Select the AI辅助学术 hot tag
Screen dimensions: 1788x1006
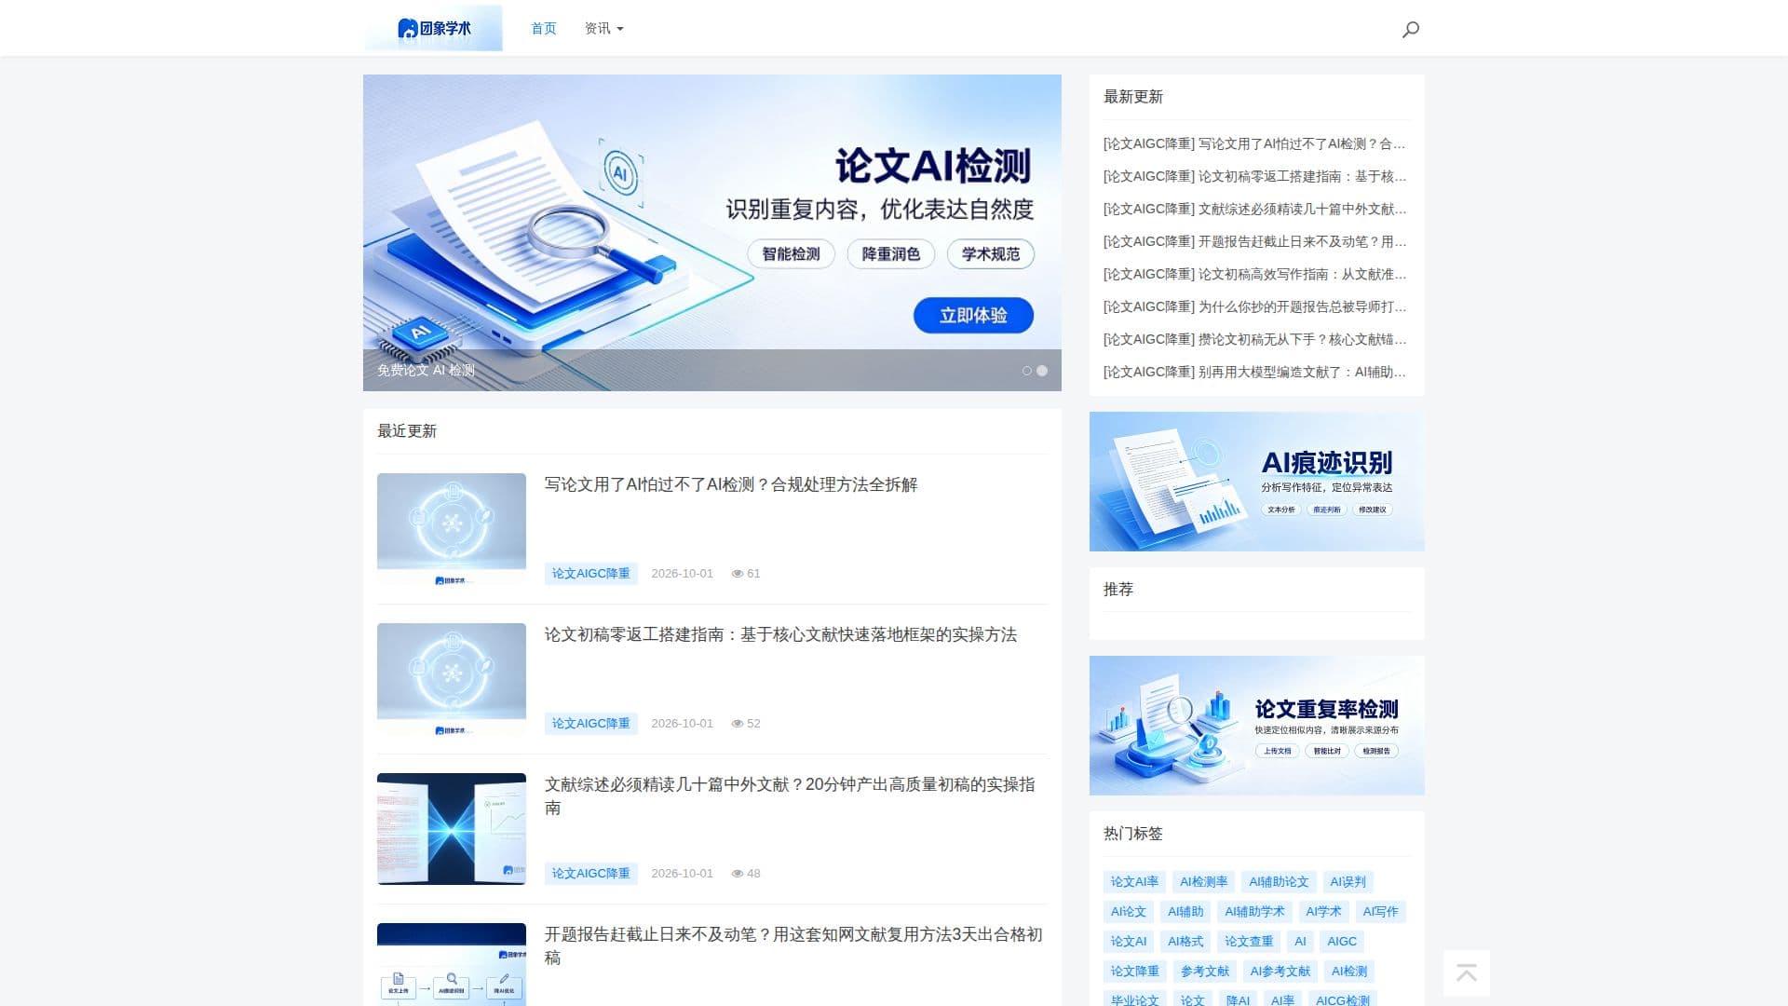tap(1254, 912)
